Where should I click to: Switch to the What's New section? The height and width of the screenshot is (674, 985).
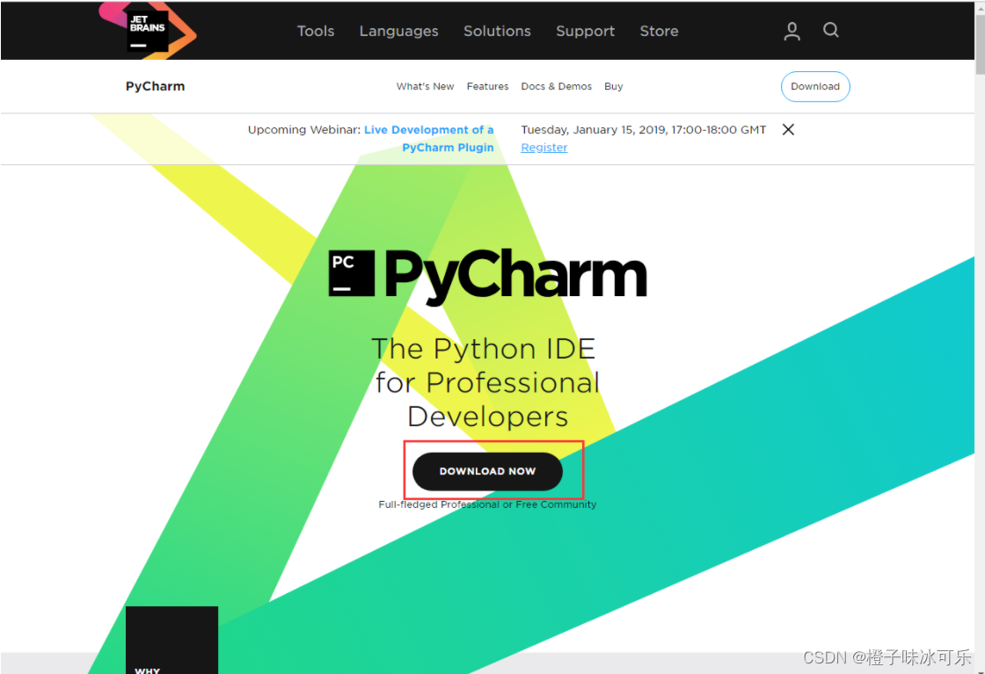tap(426, 86)
